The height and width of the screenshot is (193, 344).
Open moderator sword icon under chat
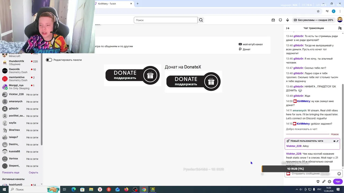[324, 181]
